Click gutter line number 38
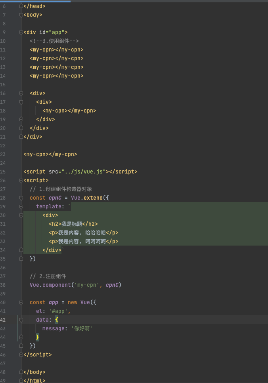Screen dimensions: 268x383 click(x=3, y=285)
